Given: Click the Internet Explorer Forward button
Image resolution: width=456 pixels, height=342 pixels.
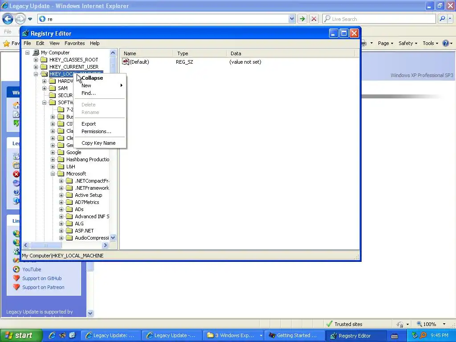Looking at the screenshot, I should (x=20, y=19).
